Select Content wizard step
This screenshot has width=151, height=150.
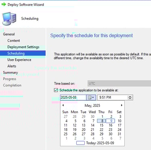[14, 40]
